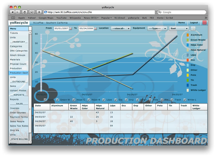Open the Location view all dropdown

coord(121,28)
